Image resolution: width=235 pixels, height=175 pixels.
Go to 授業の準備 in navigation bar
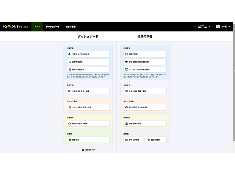pyautogui.click(x=70, y=27)
